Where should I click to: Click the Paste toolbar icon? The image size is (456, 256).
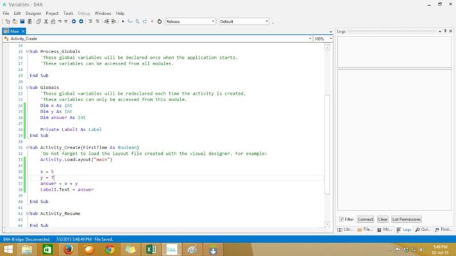(x=53, y=22)
